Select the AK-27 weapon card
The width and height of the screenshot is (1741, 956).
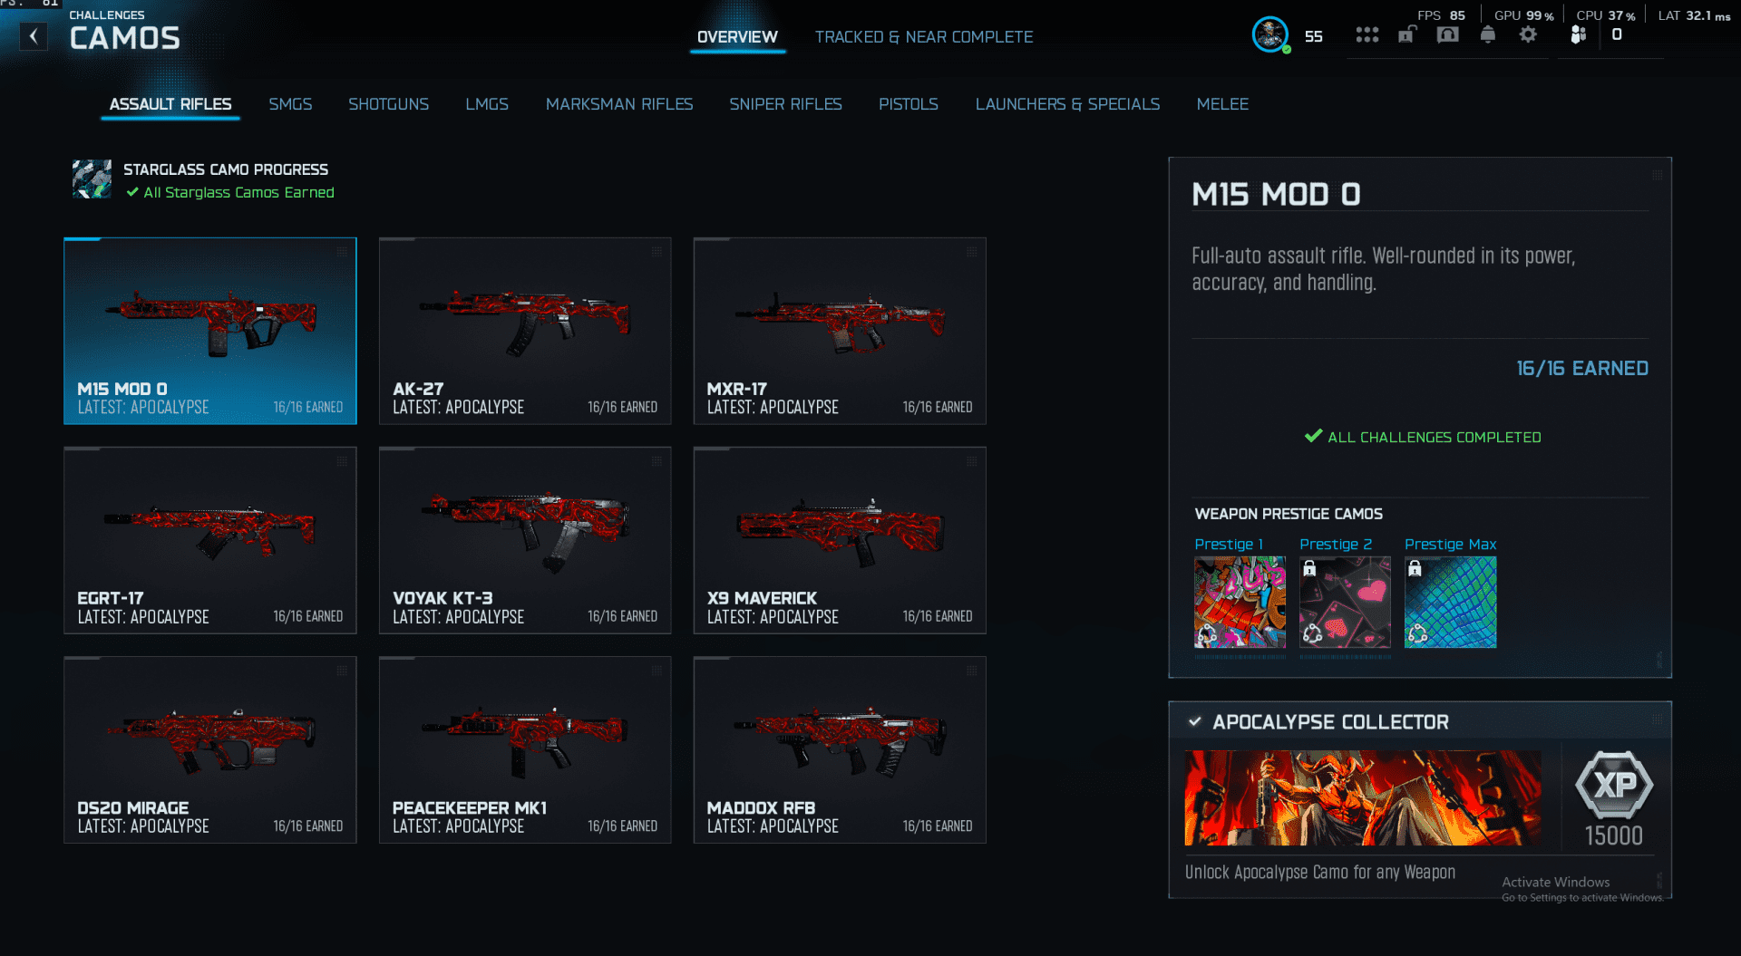pyautogui.click(x=525, y=331)
